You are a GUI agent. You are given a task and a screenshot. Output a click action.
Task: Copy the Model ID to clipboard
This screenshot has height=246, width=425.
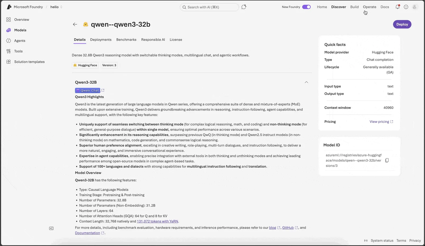387,160
